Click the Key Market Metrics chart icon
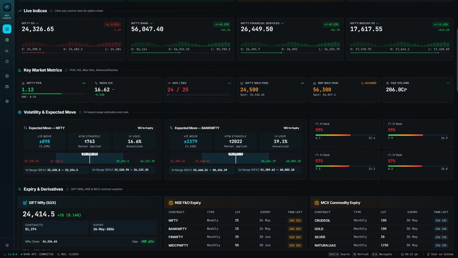 (x=19, y=70)
